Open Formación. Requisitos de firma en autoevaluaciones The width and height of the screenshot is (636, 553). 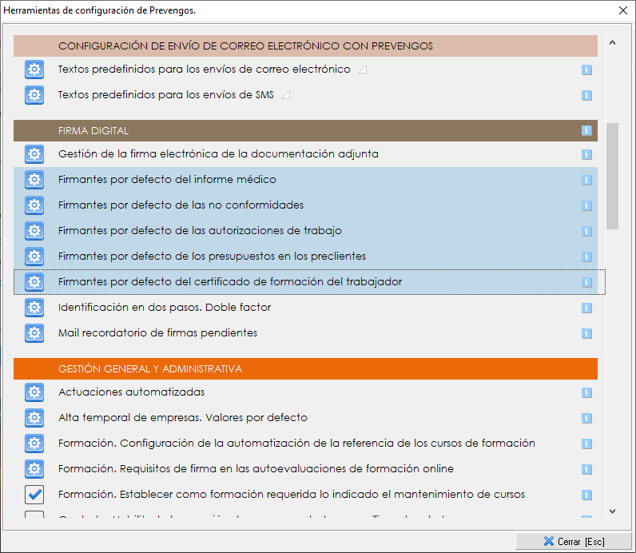click(x=256, y=469)
